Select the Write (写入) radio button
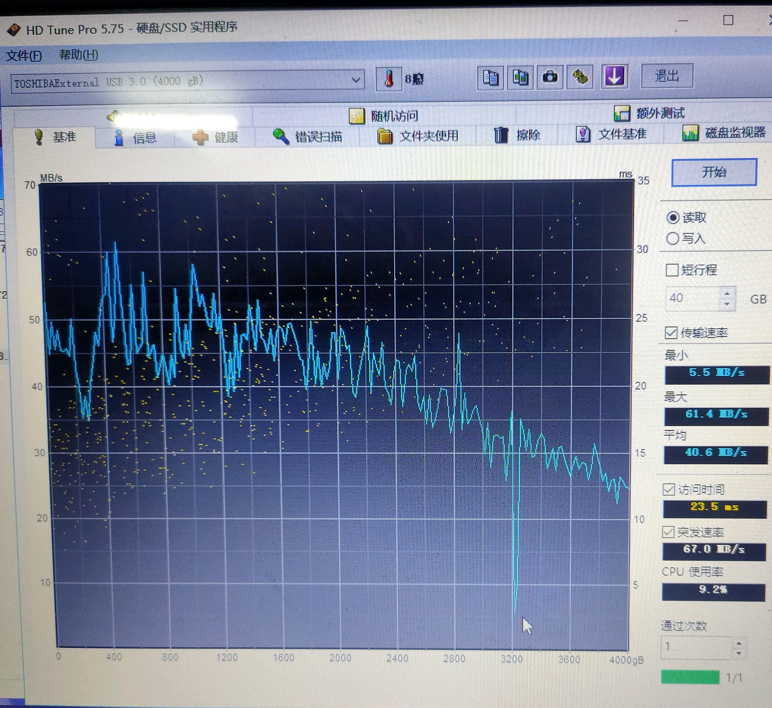 (x=672, y=238)
